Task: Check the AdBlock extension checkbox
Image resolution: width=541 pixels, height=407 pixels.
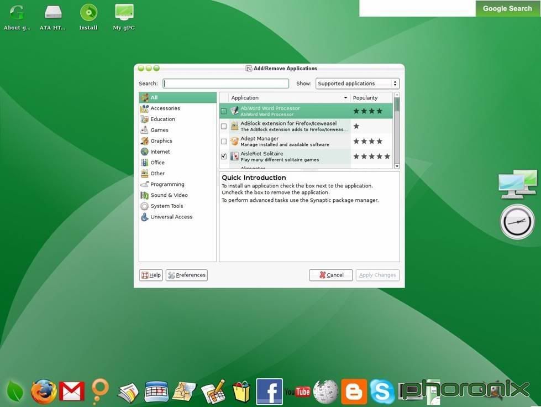Action: [224, 126]
